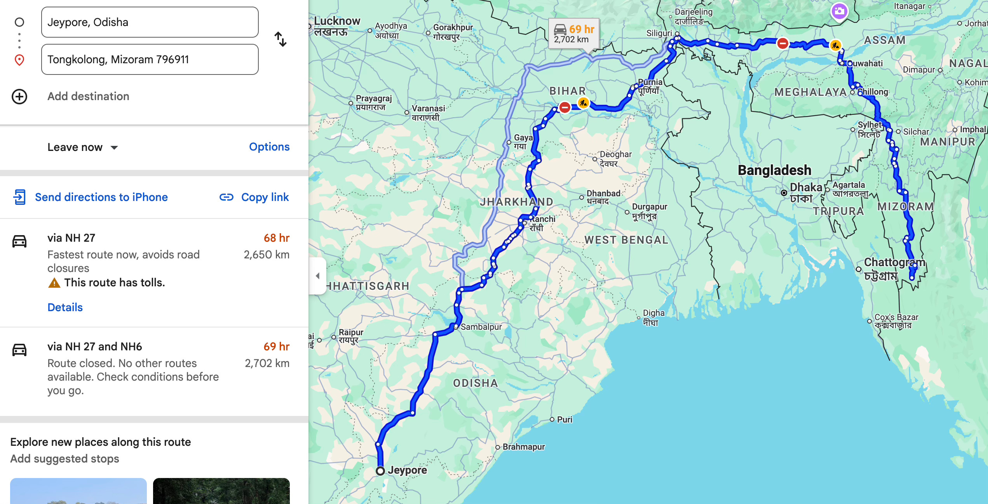Click the roadworks warning icon in Bihar
The image size is (988, 504).
[583, 103]
